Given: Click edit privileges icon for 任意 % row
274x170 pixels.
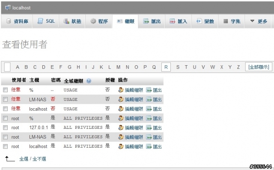Looking at the screenshot, I should tap(121, 90).
